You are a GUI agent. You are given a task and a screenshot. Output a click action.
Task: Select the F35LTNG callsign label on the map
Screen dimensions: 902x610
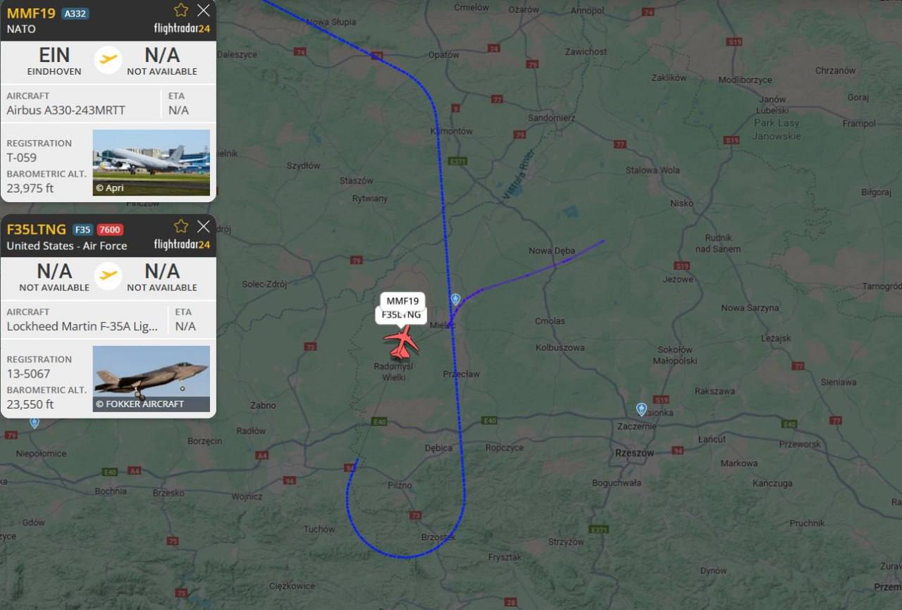[401, 315]
